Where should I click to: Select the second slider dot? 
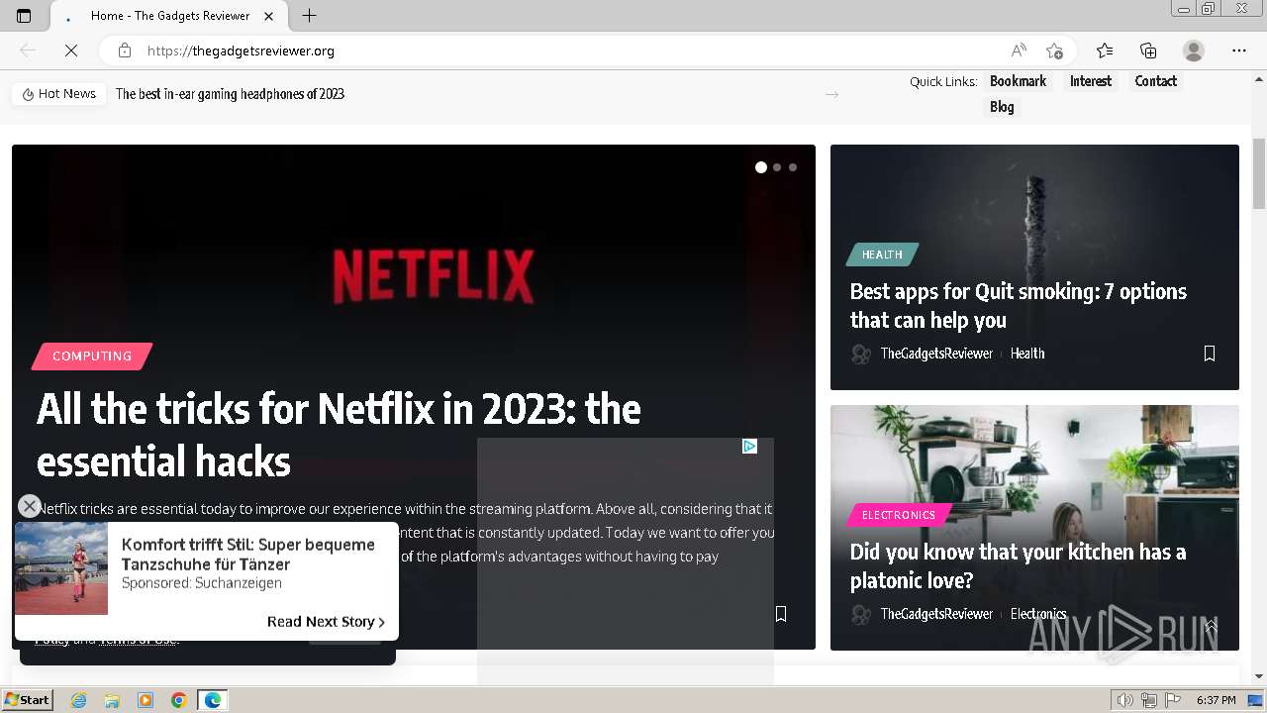(x=777, y=167)
